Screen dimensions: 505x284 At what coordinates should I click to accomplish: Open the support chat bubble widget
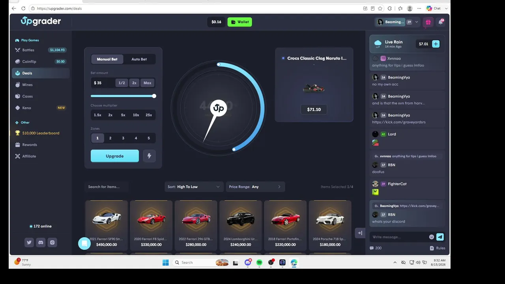84,243
